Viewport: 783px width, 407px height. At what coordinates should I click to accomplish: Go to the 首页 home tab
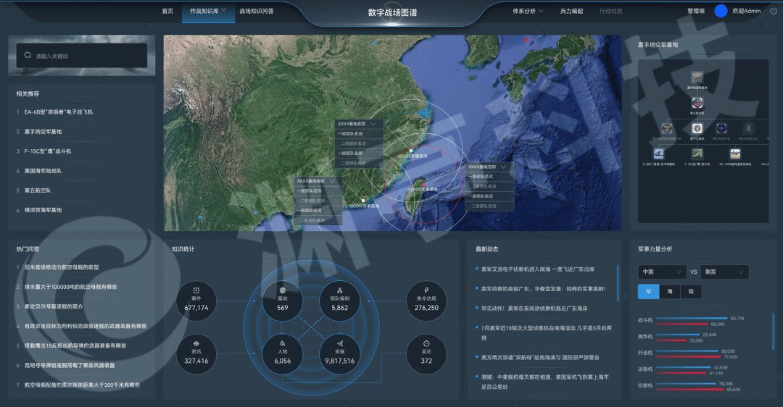[x=167, y=11]
